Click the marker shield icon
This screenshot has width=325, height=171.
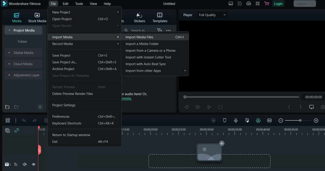coord(224,120)
